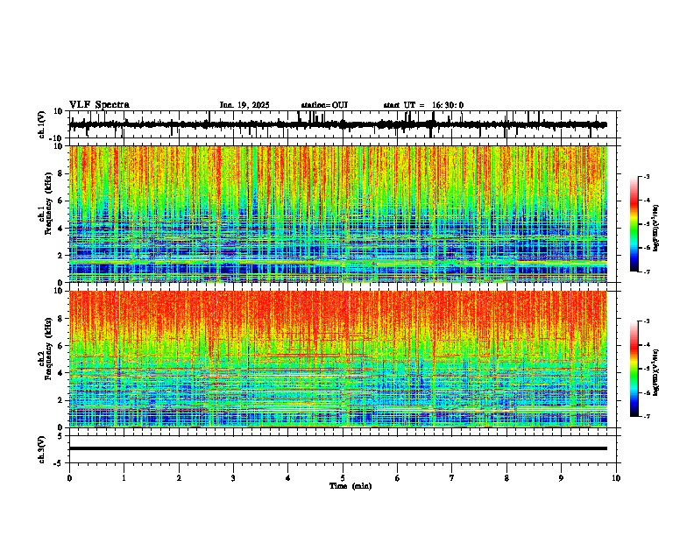Select the "start UT = 16:30:0" text
The image size is (694, 536).
tap(423, 105)
